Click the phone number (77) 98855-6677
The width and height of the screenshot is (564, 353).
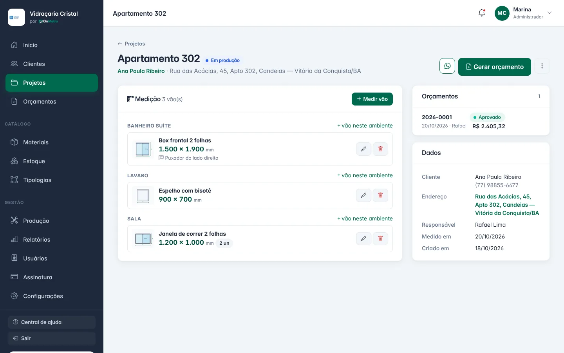(497, 185)
